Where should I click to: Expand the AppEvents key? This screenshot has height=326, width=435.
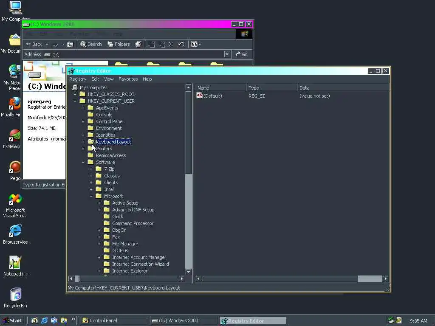[x=83, y=108]
